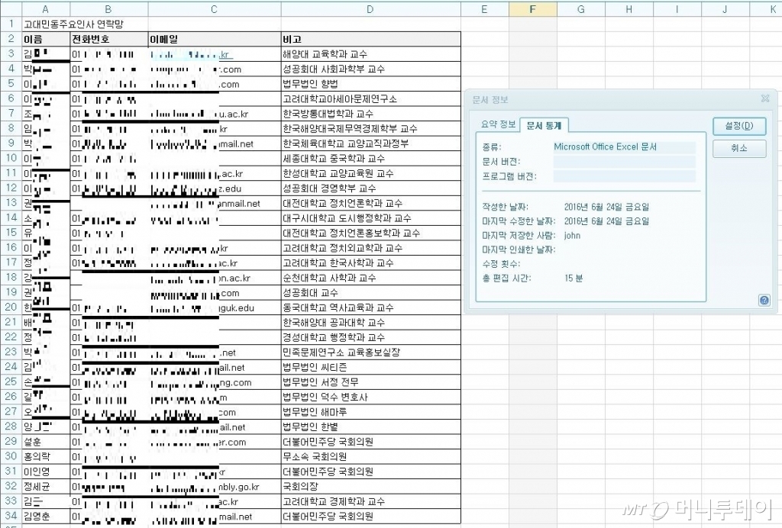Click row 1 header
Image resolution: width=782 pixels, height=528 pixels.
(x=11, y=24)
